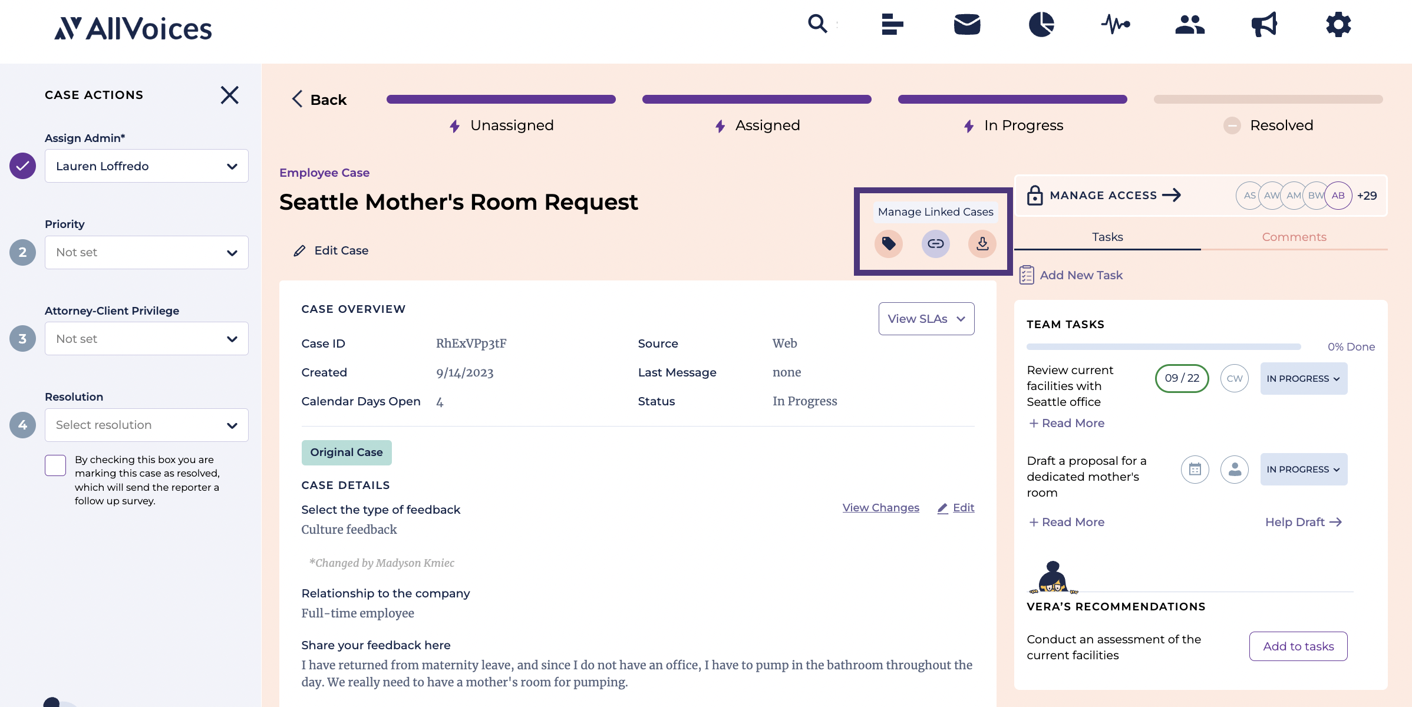Click the download case icon

[x=982, y=243]
